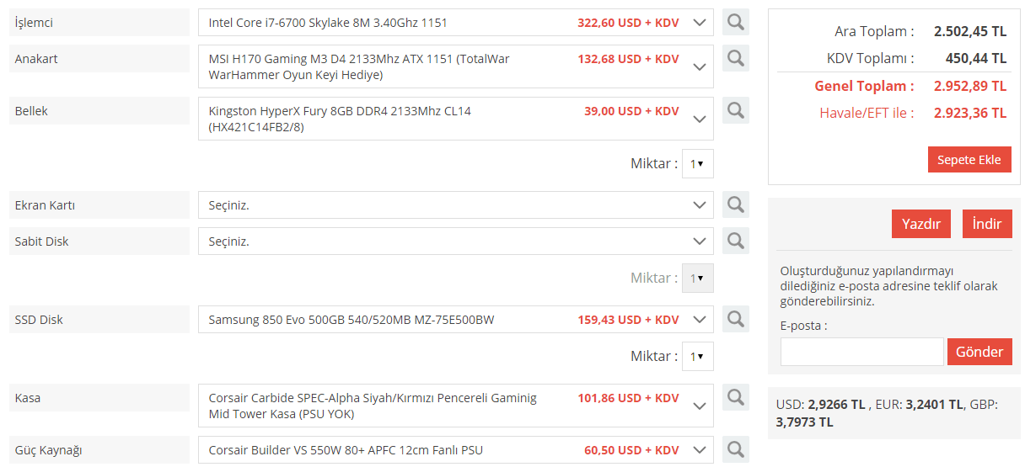1025x467 pixels.
Task: Click the İşlemci category label
Action: coord(99,22)
